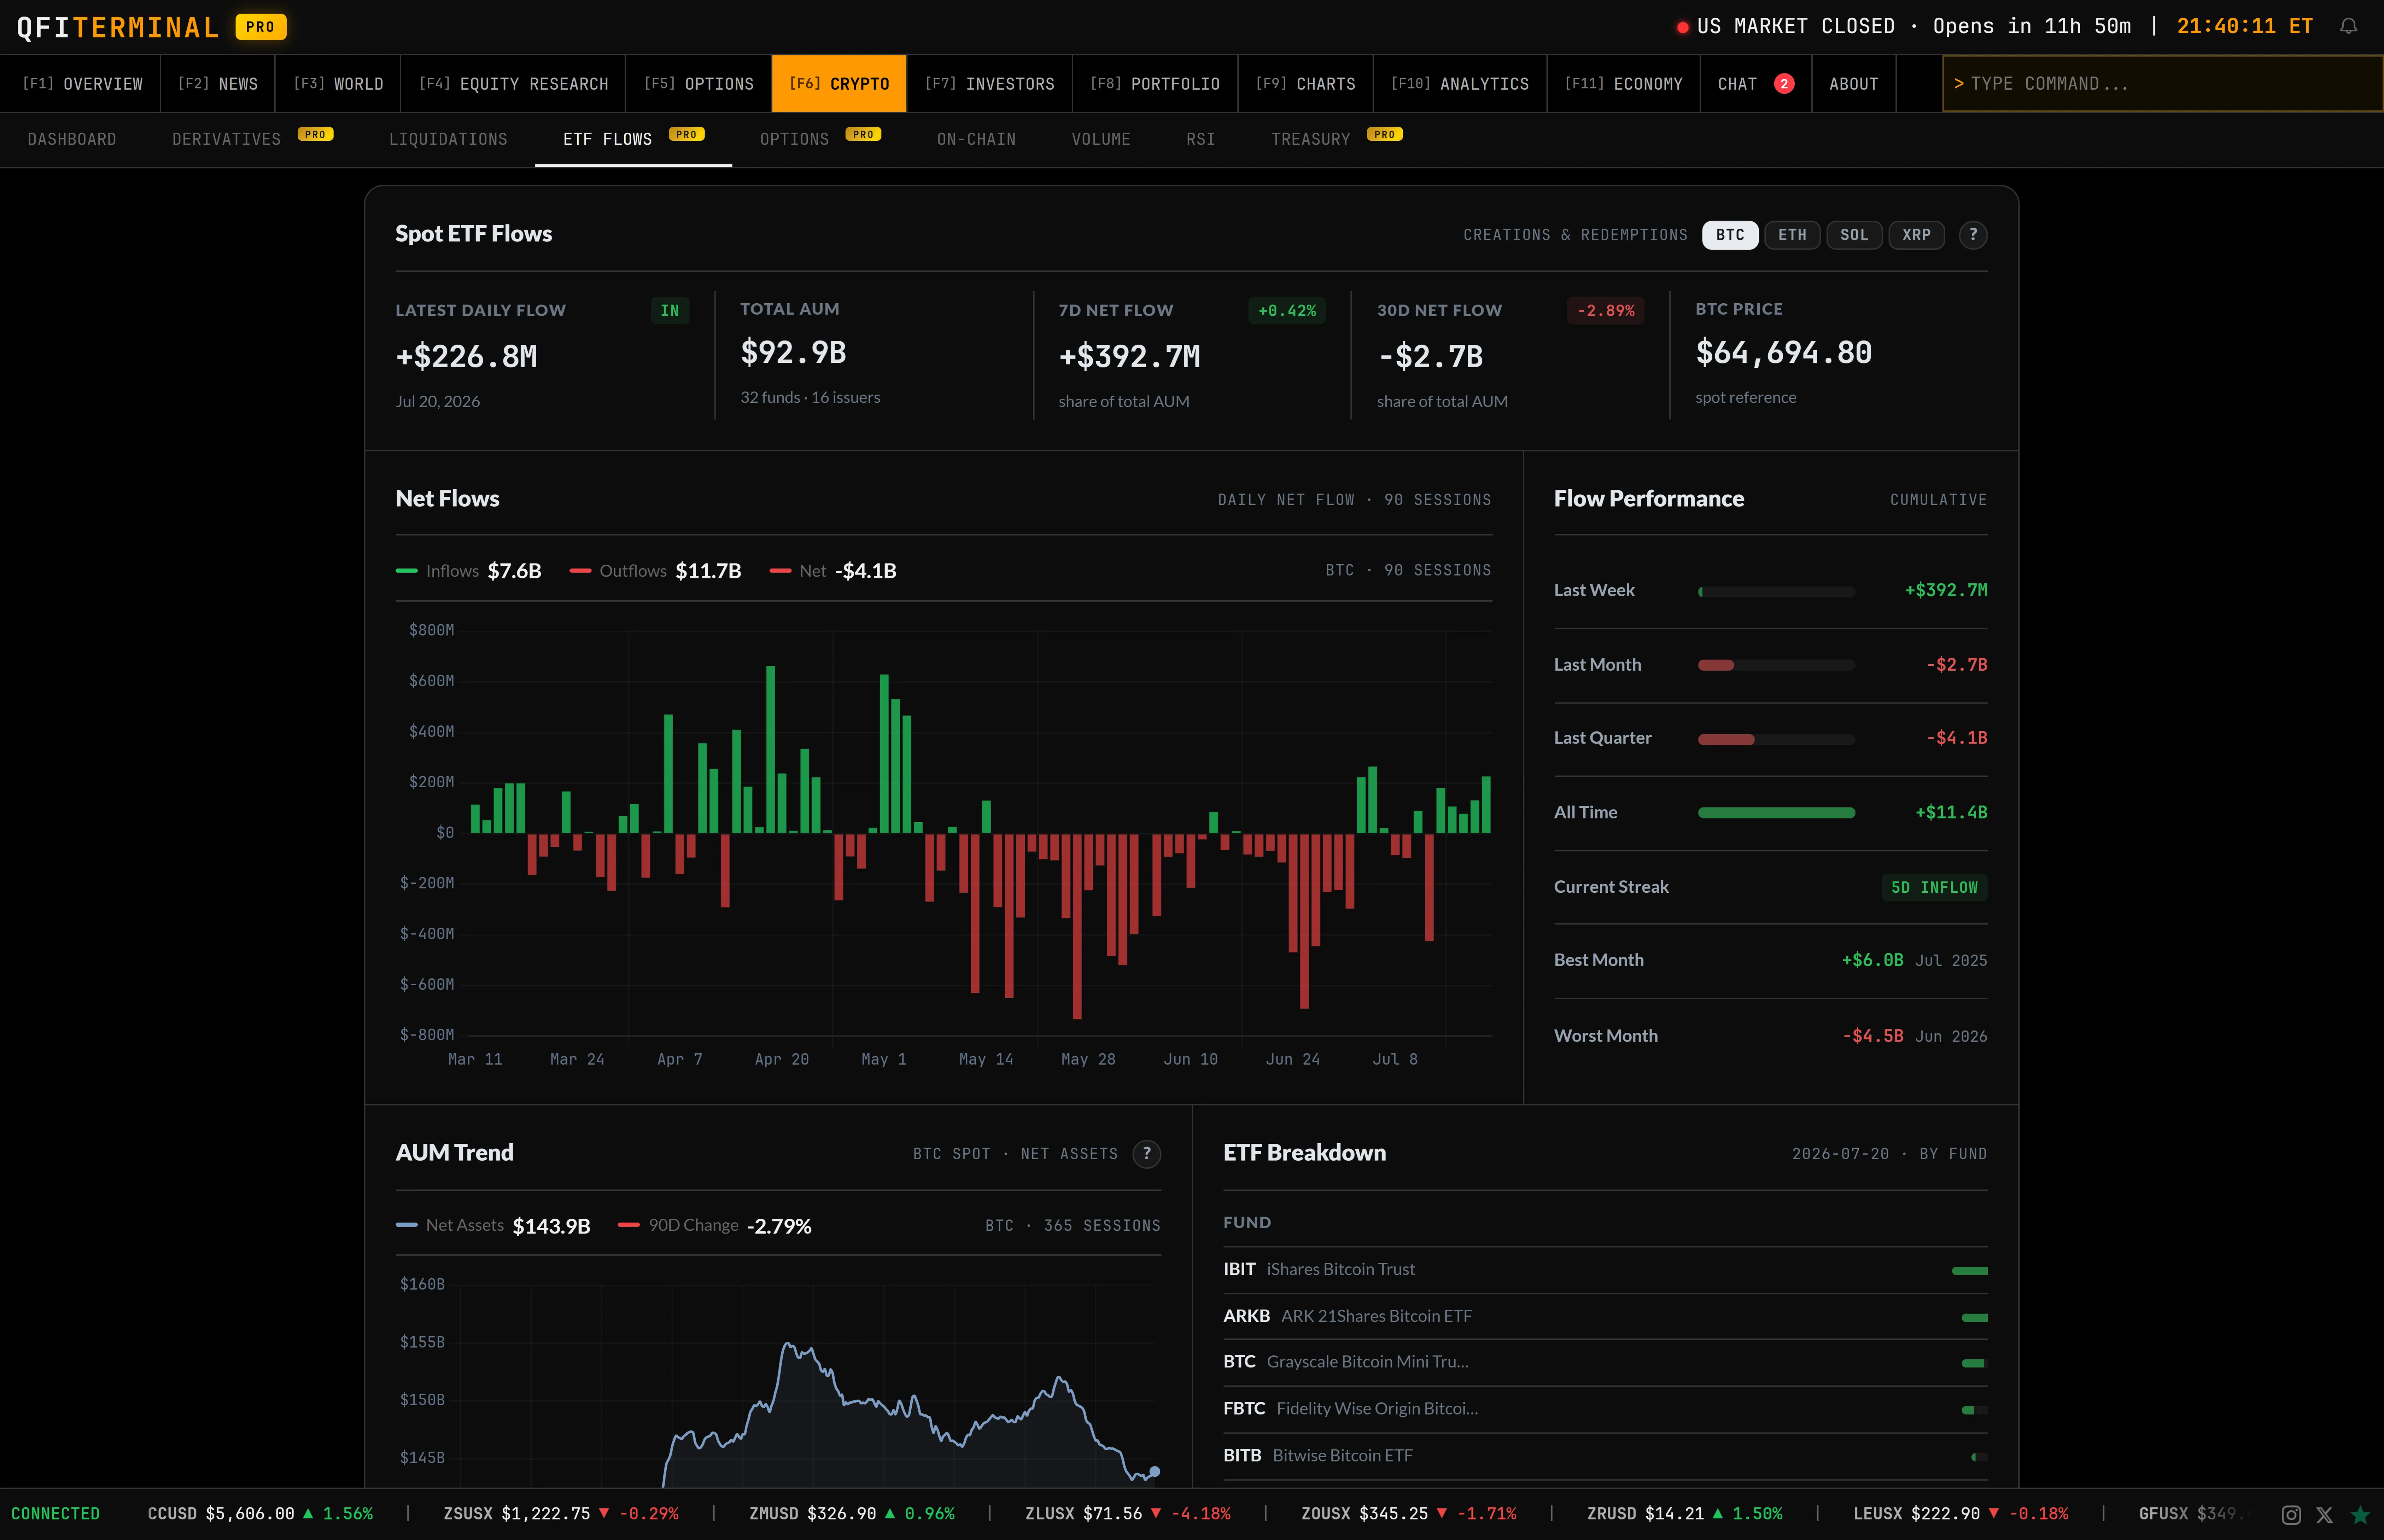The height and width of the screenshot is (1540, 2384).
Task: Click the Last Week flow progress bar
Action: (1776, 592)
